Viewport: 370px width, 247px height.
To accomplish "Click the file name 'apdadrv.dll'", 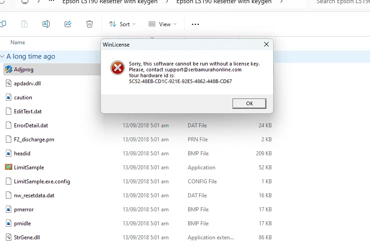I will [28, 84].
